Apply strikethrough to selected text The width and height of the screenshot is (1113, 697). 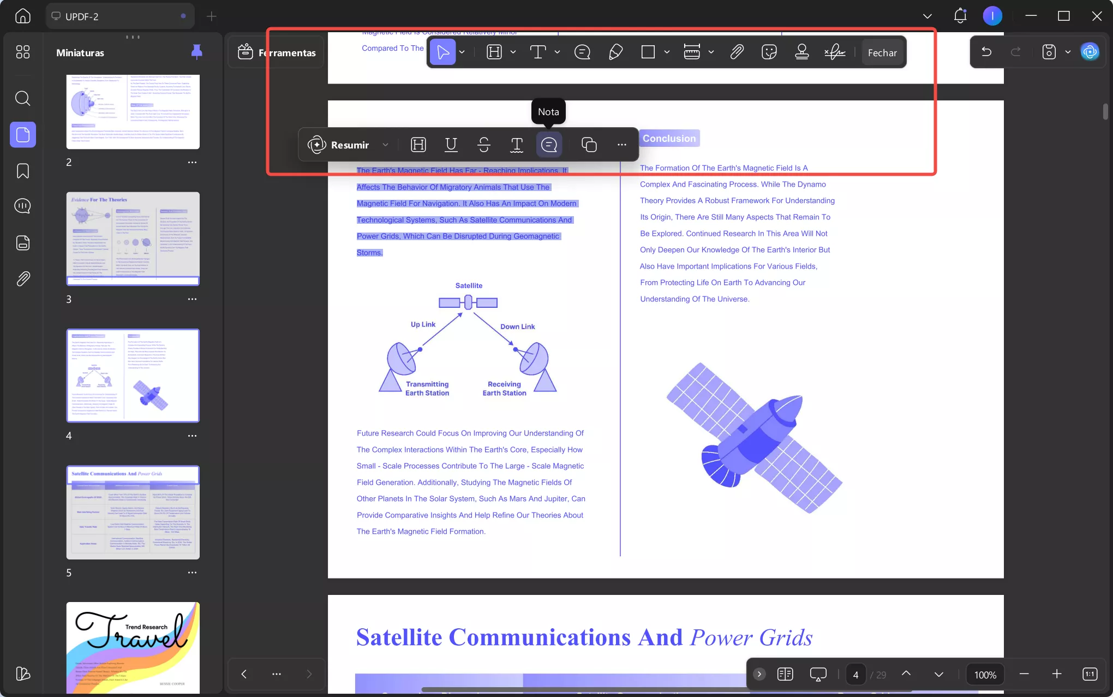pyautogui.click(x=483, y=145)
